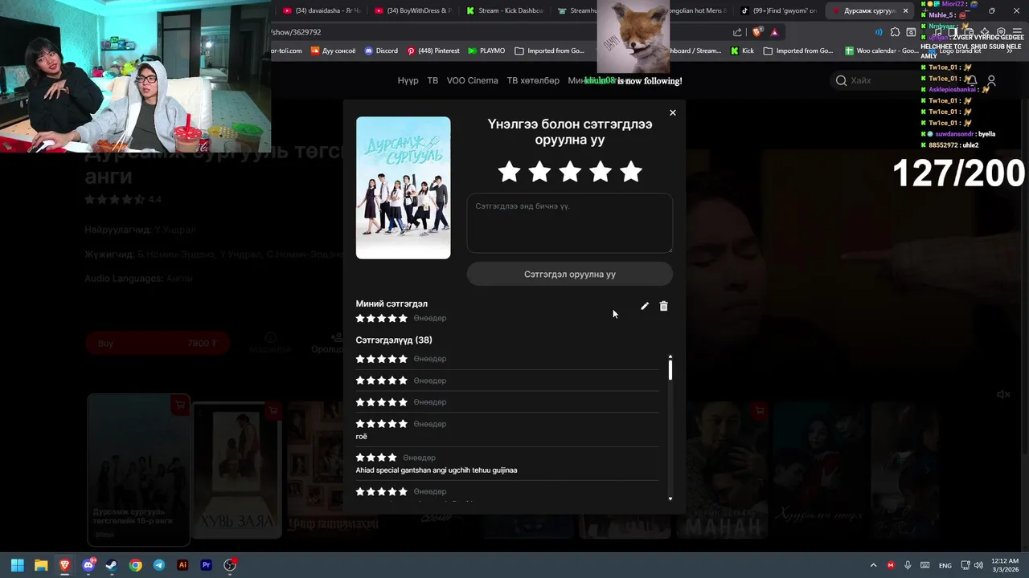Screen dimensions: 1029x578
Task: Select the second rating star
Action: [x=539, y=171]
